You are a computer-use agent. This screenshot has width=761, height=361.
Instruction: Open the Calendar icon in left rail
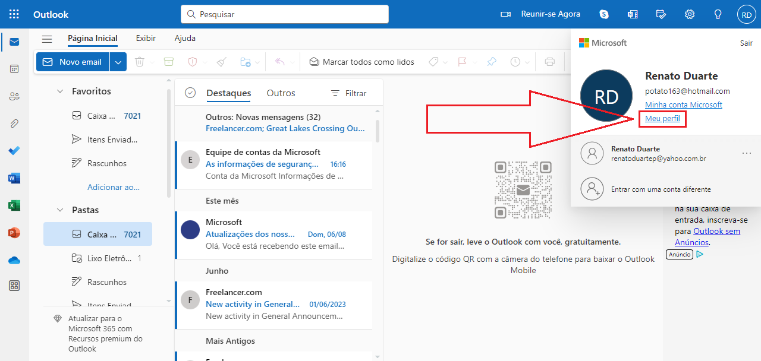[14, 69]
